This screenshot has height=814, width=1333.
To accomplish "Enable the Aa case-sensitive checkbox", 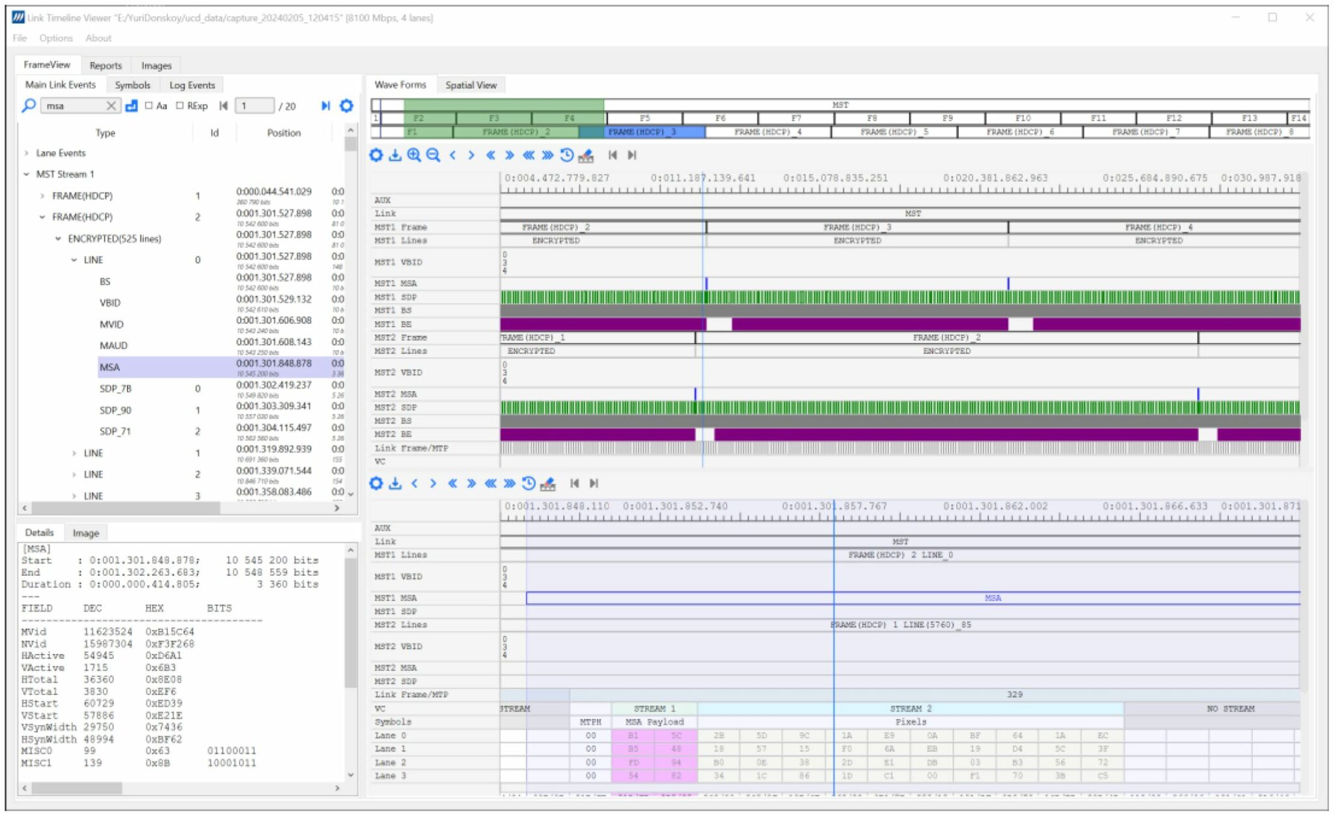I will 149,105.
